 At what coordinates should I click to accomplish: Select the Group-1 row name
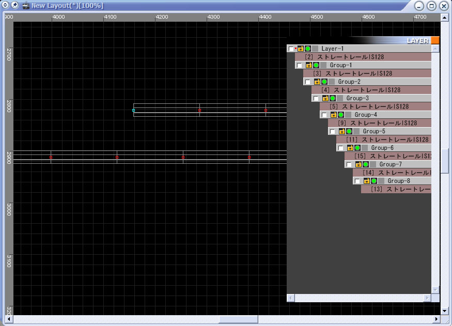click(x=341, y=65)
